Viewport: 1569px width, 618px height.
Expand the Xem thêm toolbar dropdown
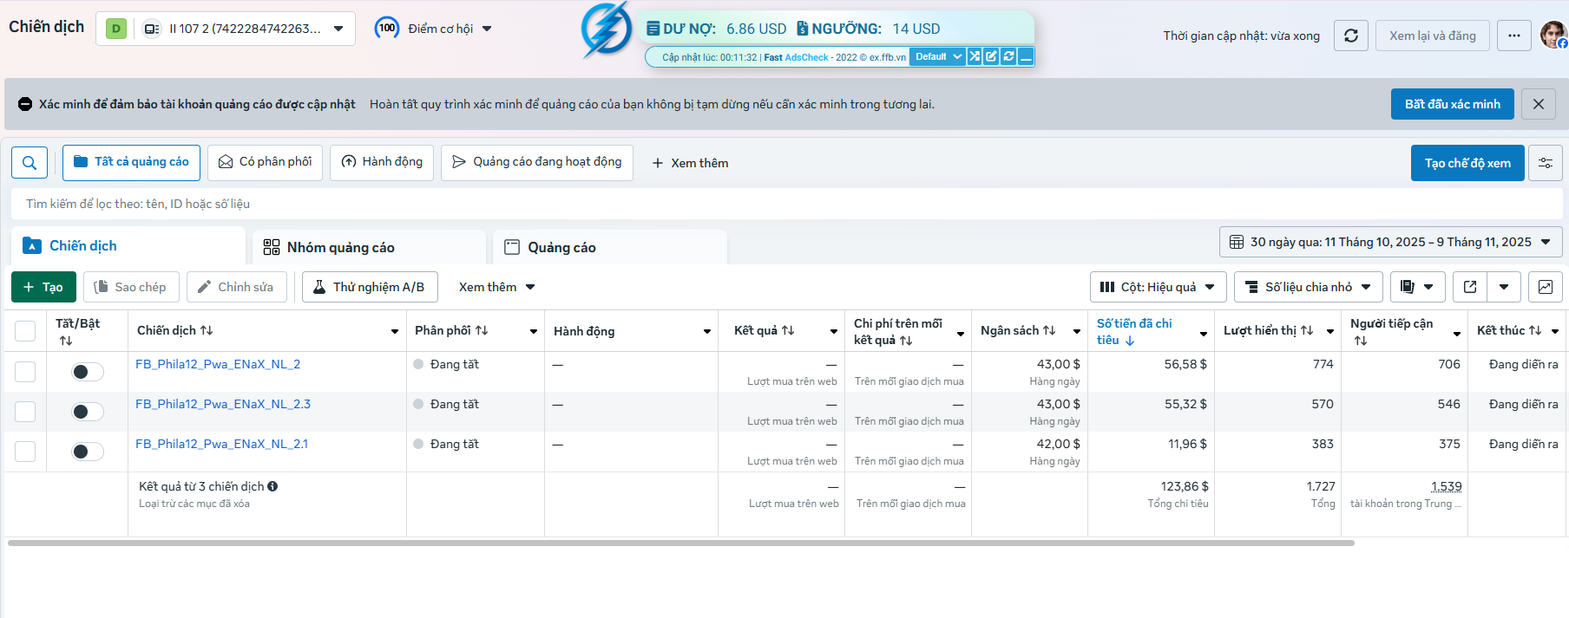(497, 287)
